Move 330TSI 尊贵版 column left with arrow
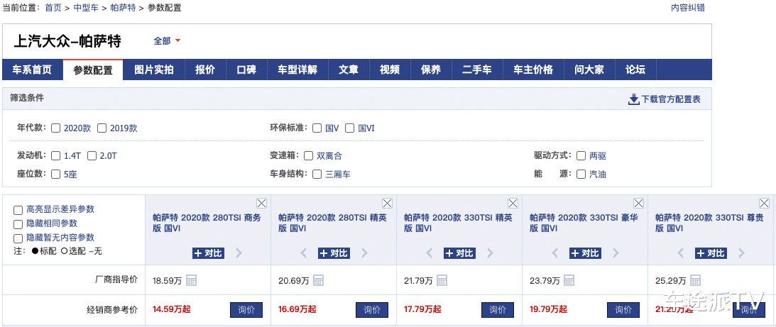The image size is (776, 327). pos(680,253)
